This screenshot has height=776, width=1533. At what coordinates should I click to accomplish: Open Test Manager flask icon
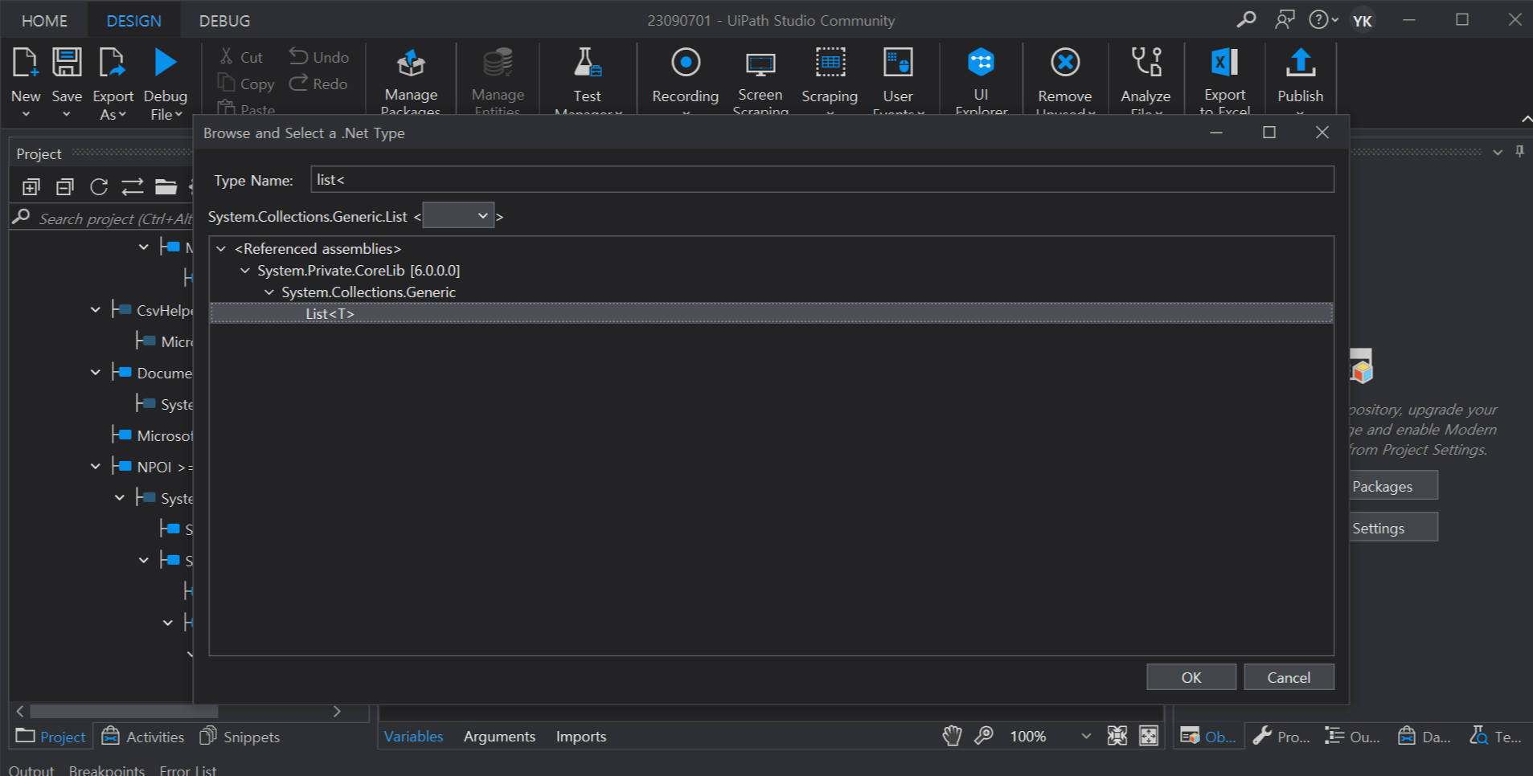coord(588,63)
